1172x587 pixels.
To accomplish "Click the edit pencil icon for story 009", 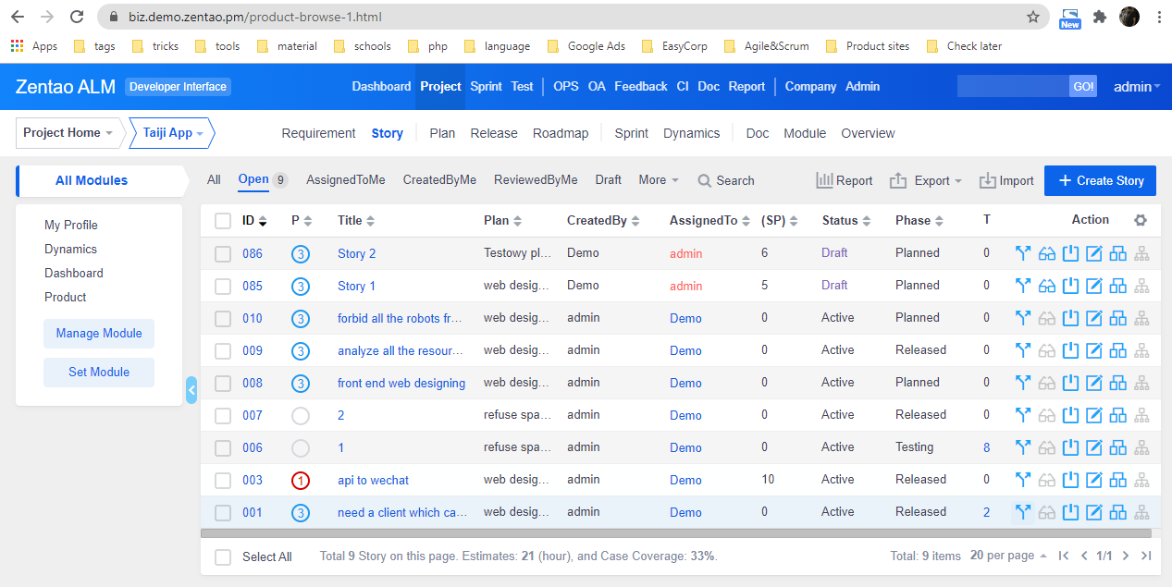I will 1094,351.
